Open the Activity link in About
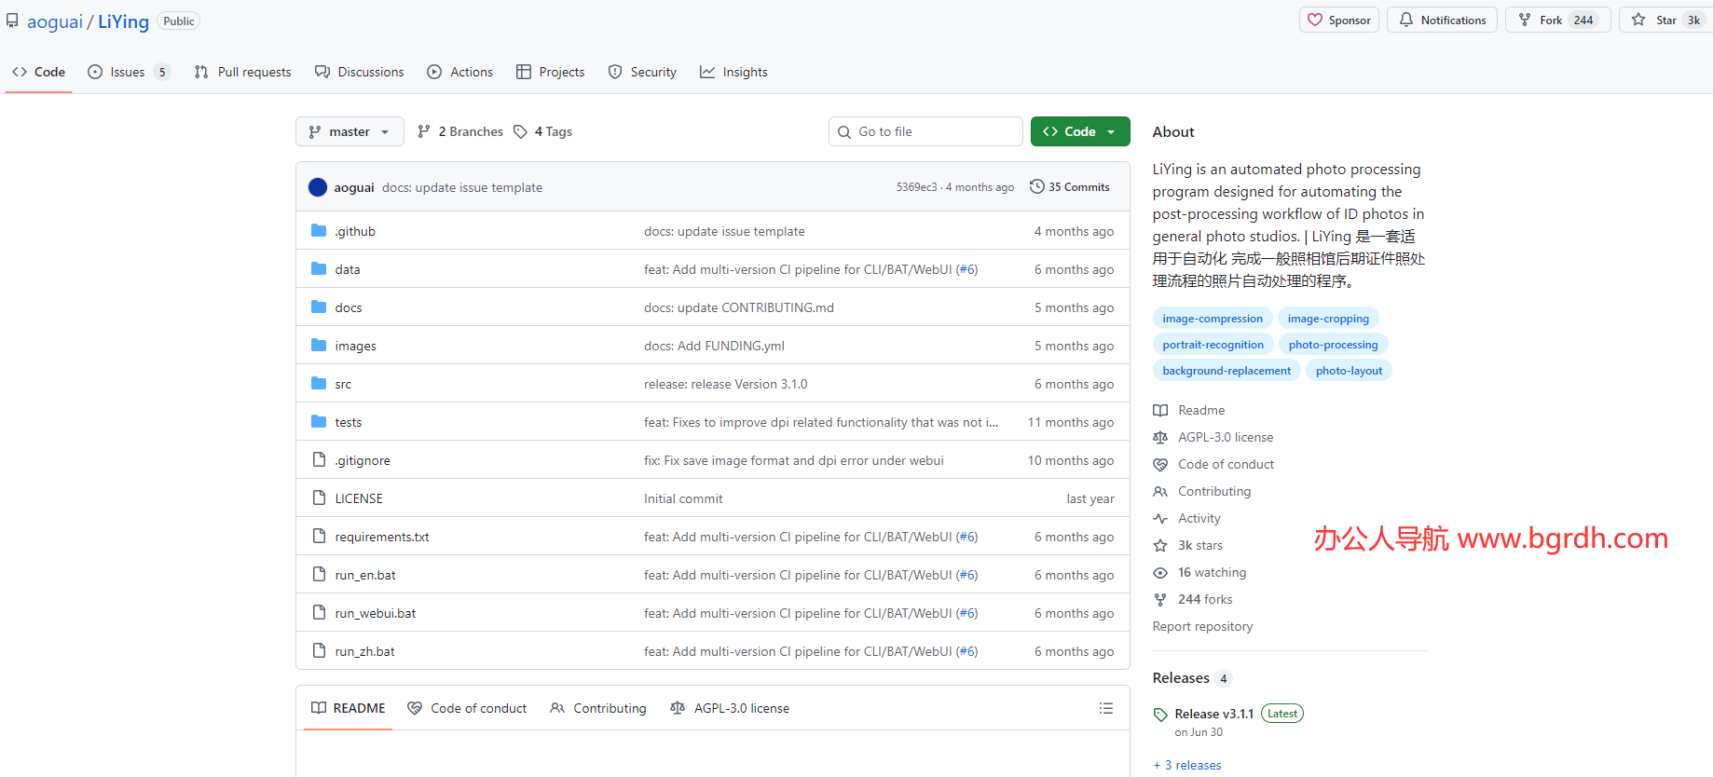1713x777 pixels. click(1199, 518)
